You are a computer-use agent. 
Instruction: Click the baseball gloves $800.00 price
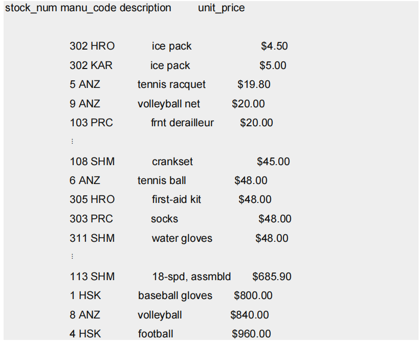point(253,295)
